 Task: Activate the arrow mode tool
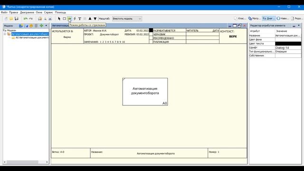pos(70,19)
